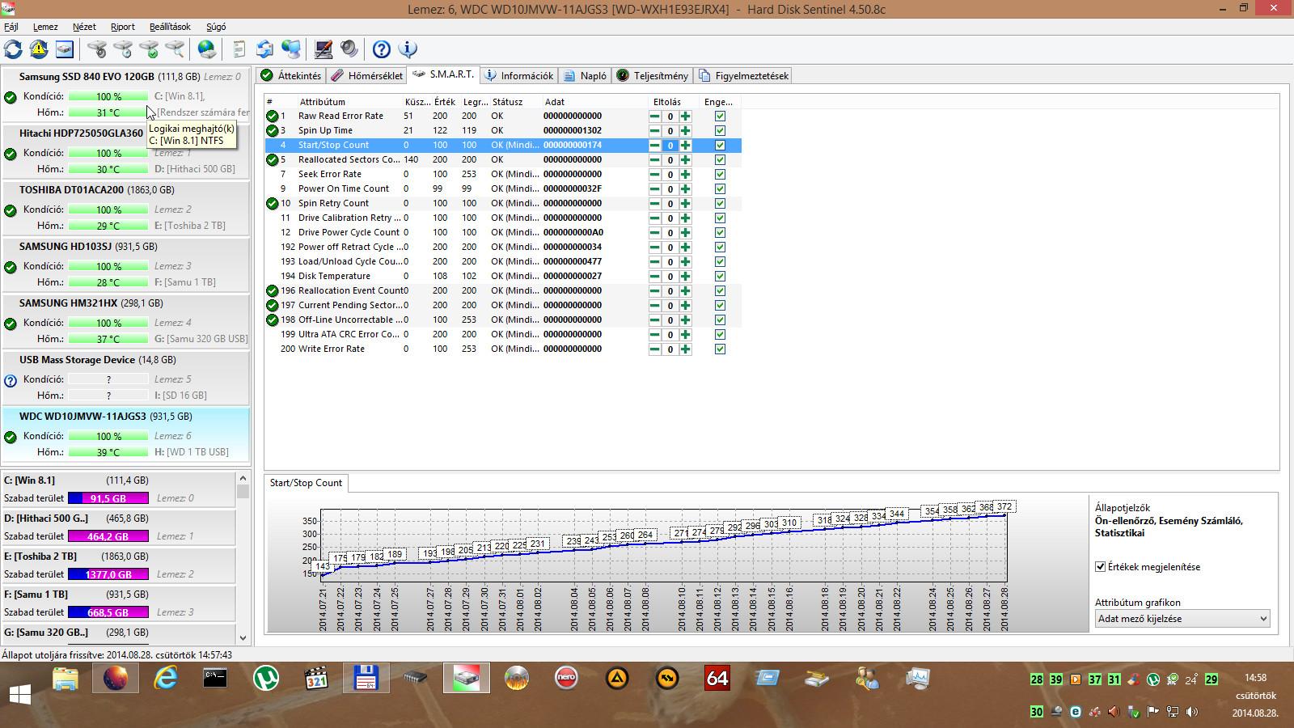Click the 91,5 GB free space bar for C:
This screenshot has height=728, width=1294.
click(x=108, y=498)
